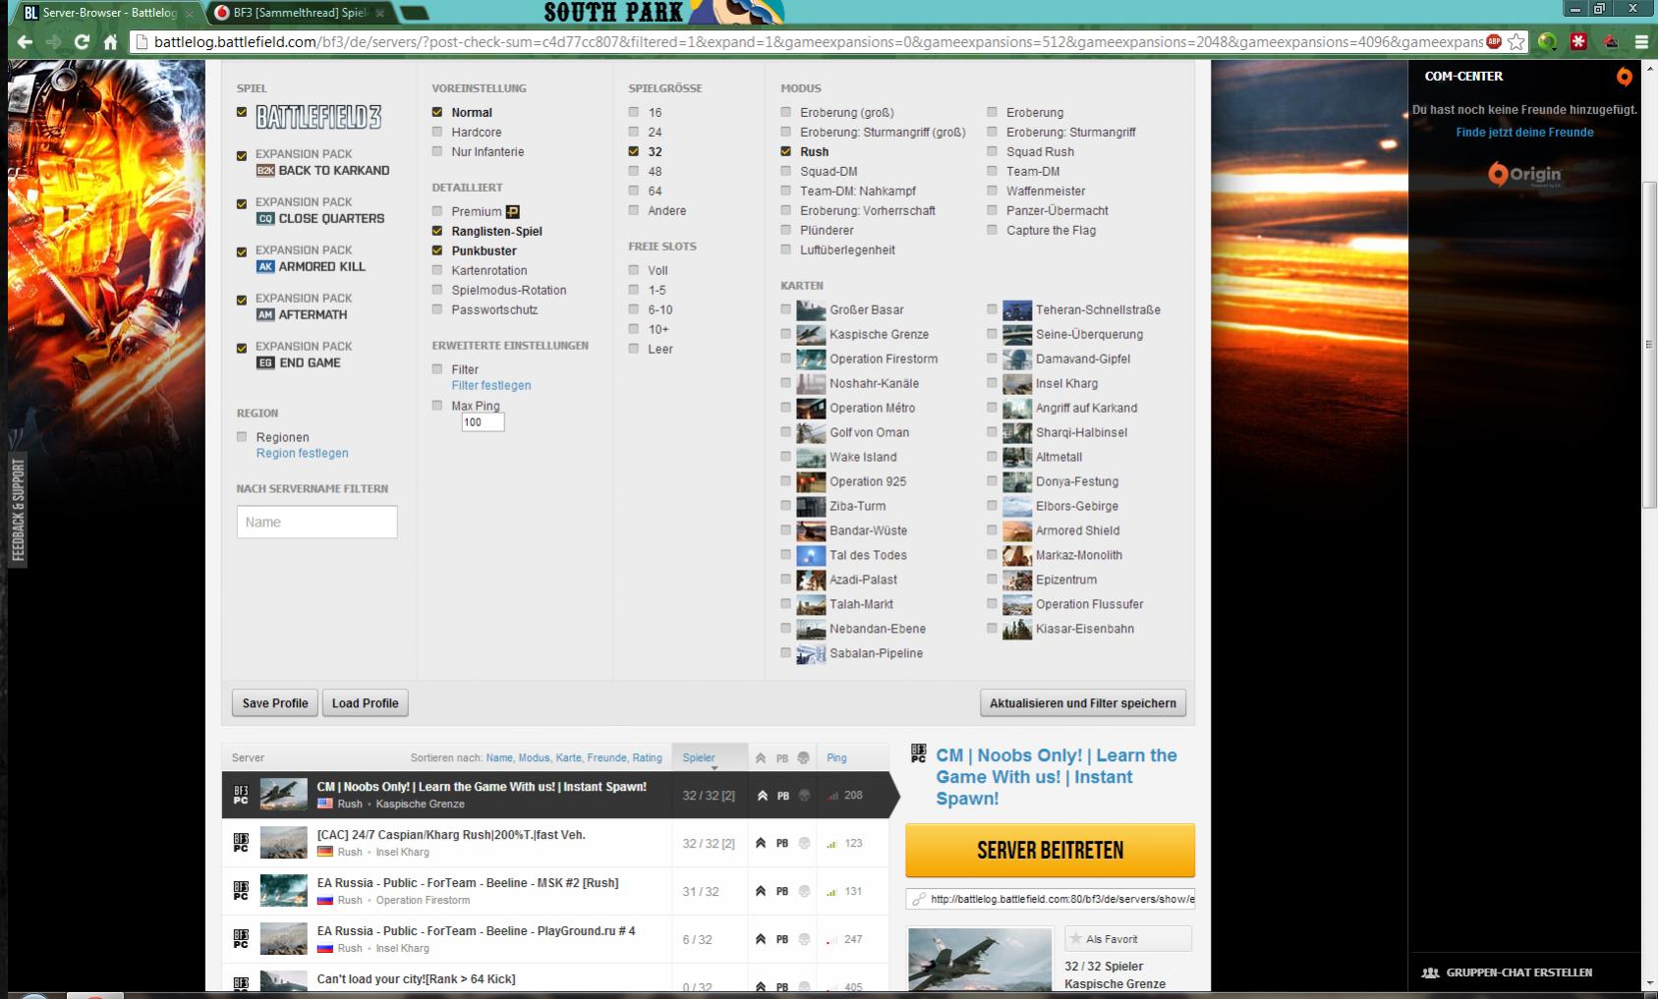This screenshot has width=1658, height=999.
Task: Click the Load Profile button
Action: tap(365, 703)
